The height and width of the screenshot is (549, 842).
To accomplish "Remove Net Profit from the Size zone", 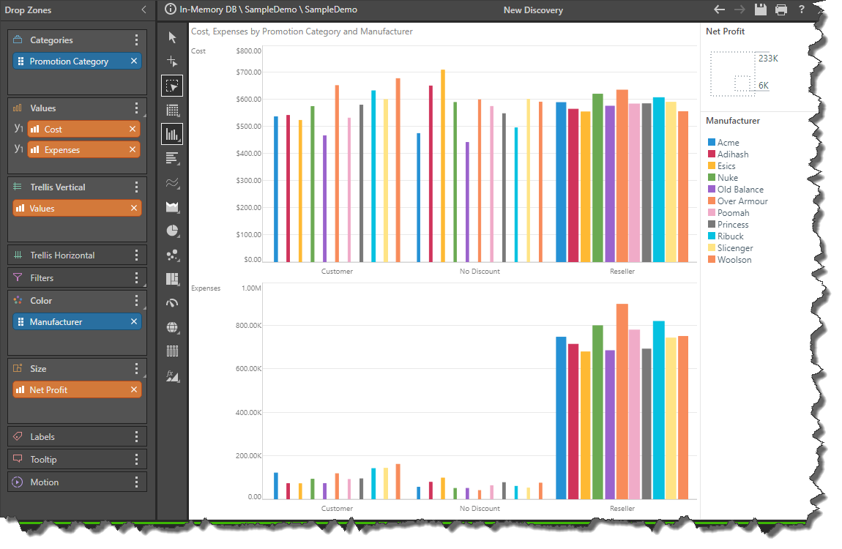I will pos(134,390).
